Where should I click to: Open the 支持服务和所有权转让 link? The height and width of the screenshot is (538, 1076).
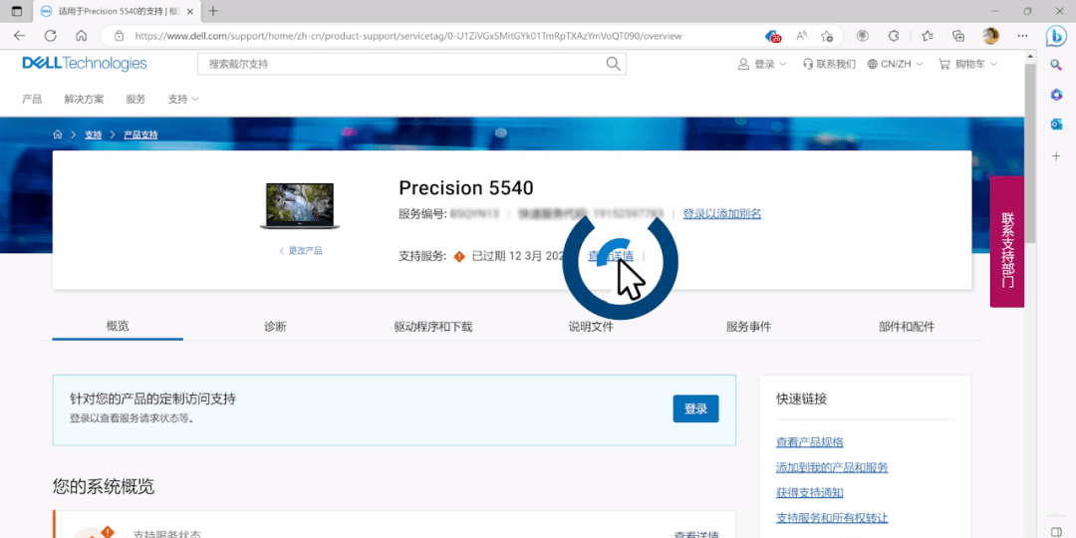832,517
